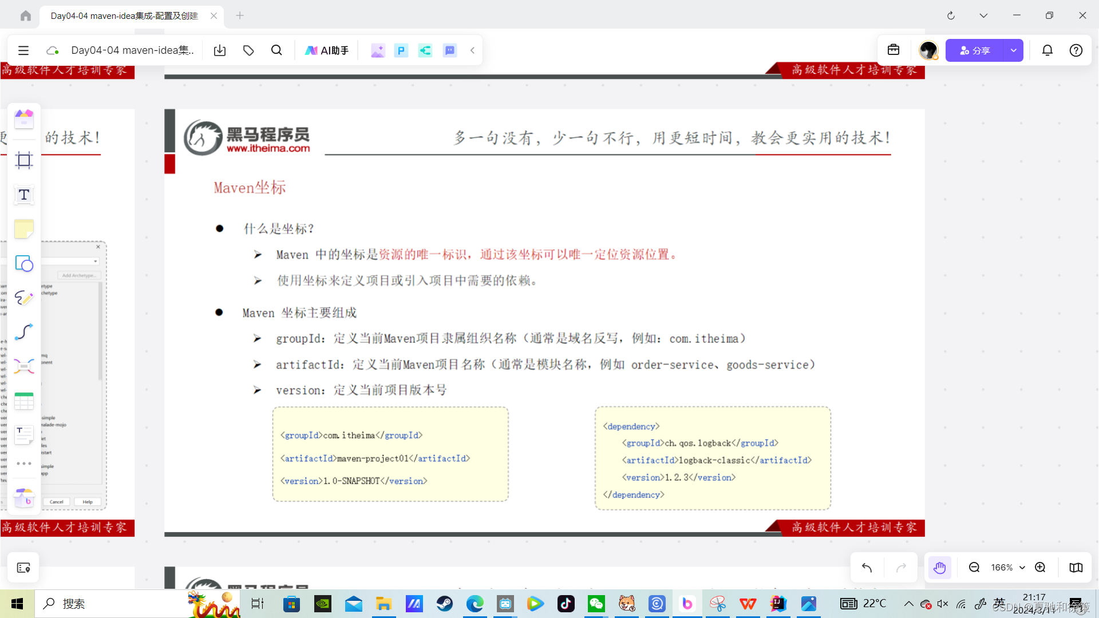The height and width of the screenshot is (618, 1099).
Task: Go to the home tab icon
Action: click(x=25, y=15)
